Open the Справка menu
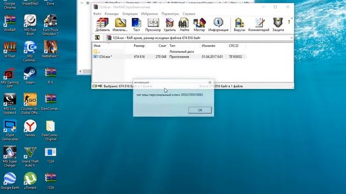346x194 pixels. tap(189, 13)
